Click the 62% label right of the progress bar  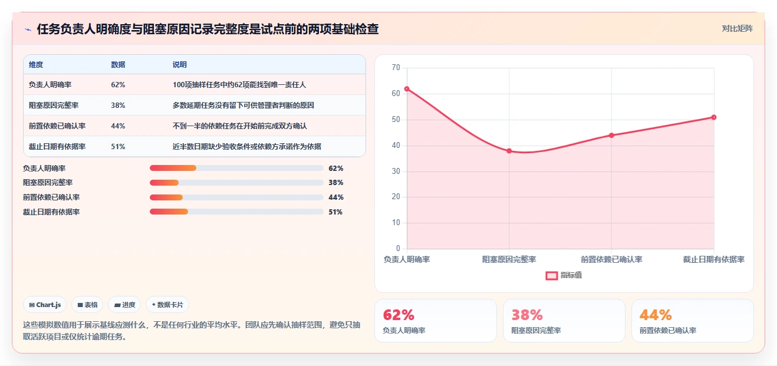(336, 168)
